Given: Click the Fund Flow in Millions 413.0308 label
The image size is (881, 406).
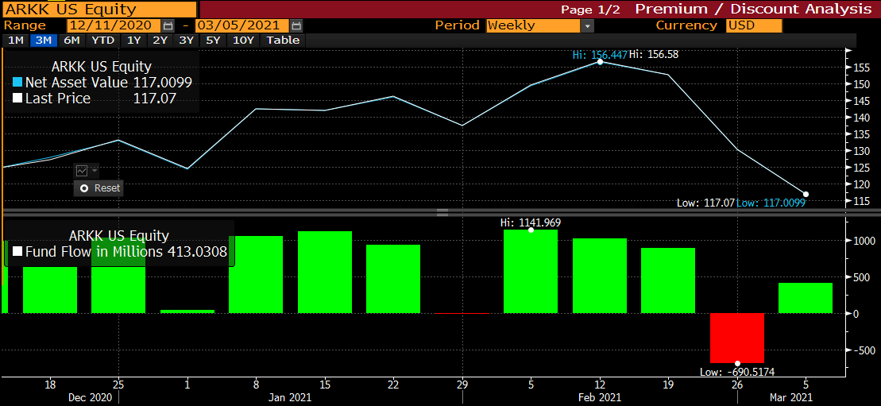Looking at the screenshot, I should [x=120, y=252].
